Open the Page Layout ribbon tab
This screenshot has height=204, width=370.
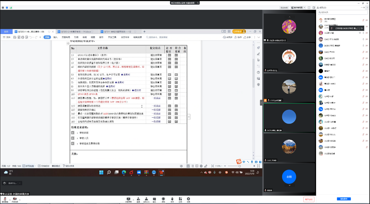tap(66, 37)
